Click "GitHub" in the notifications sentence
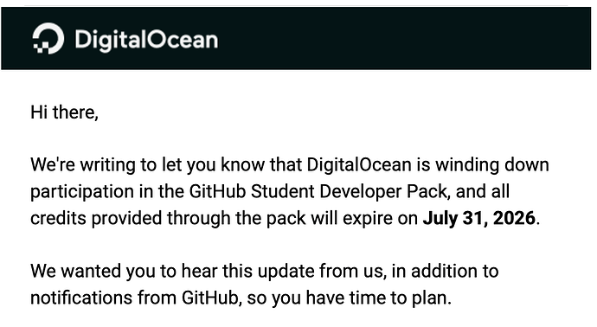 pos(210,298)
